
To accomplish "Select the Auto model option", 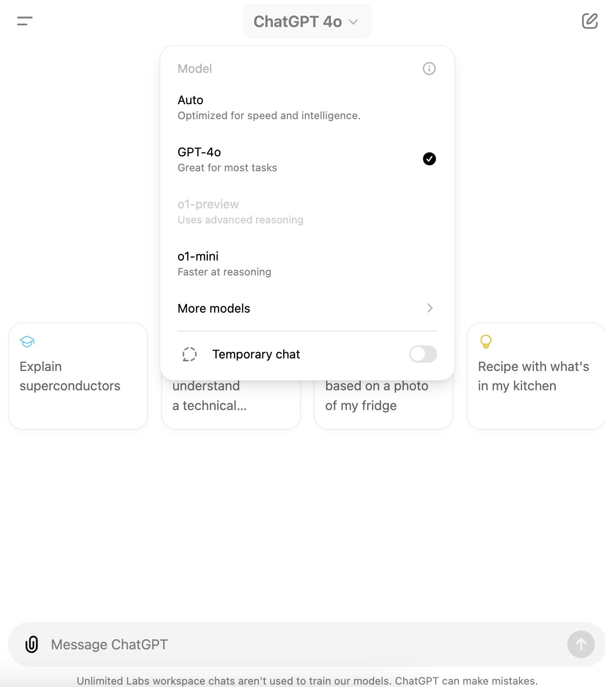I will [307, 108].
